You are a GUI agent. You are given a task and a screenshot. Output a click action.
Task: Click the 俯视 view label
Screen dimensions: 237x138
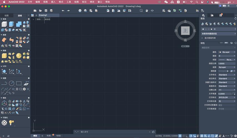[x=39, y=19]
